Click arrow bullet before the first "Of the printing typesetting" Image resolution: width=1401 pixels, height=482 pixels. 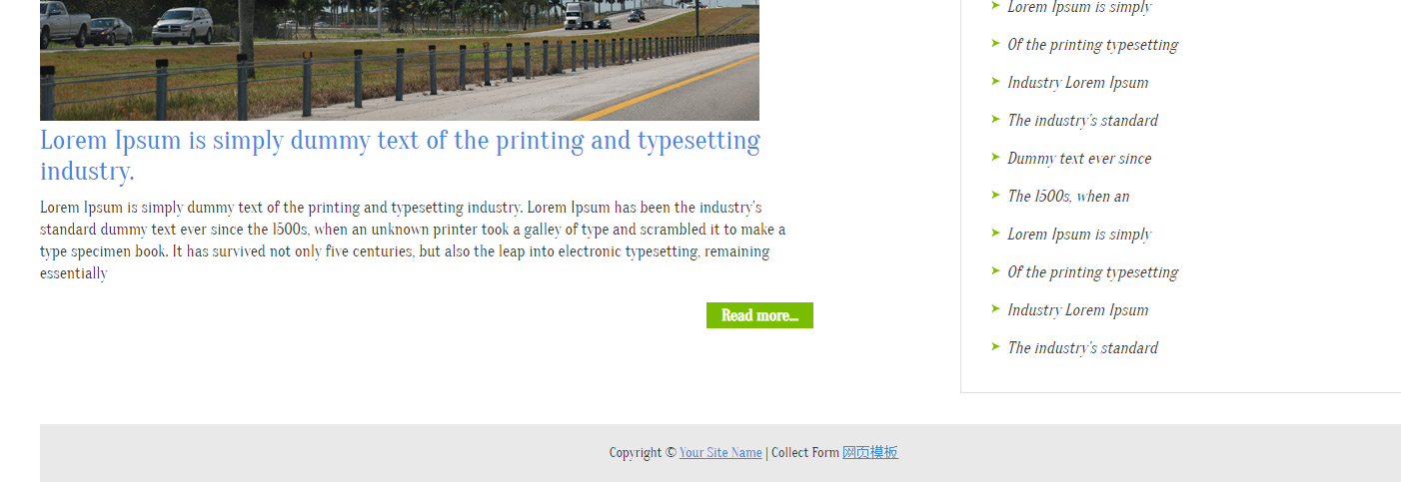point(995,43)
